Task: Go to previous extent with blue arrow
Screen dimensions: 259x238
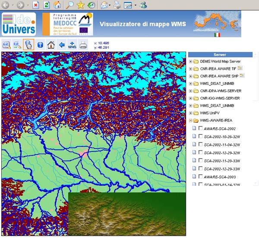Action: click(x=62, y=45)
